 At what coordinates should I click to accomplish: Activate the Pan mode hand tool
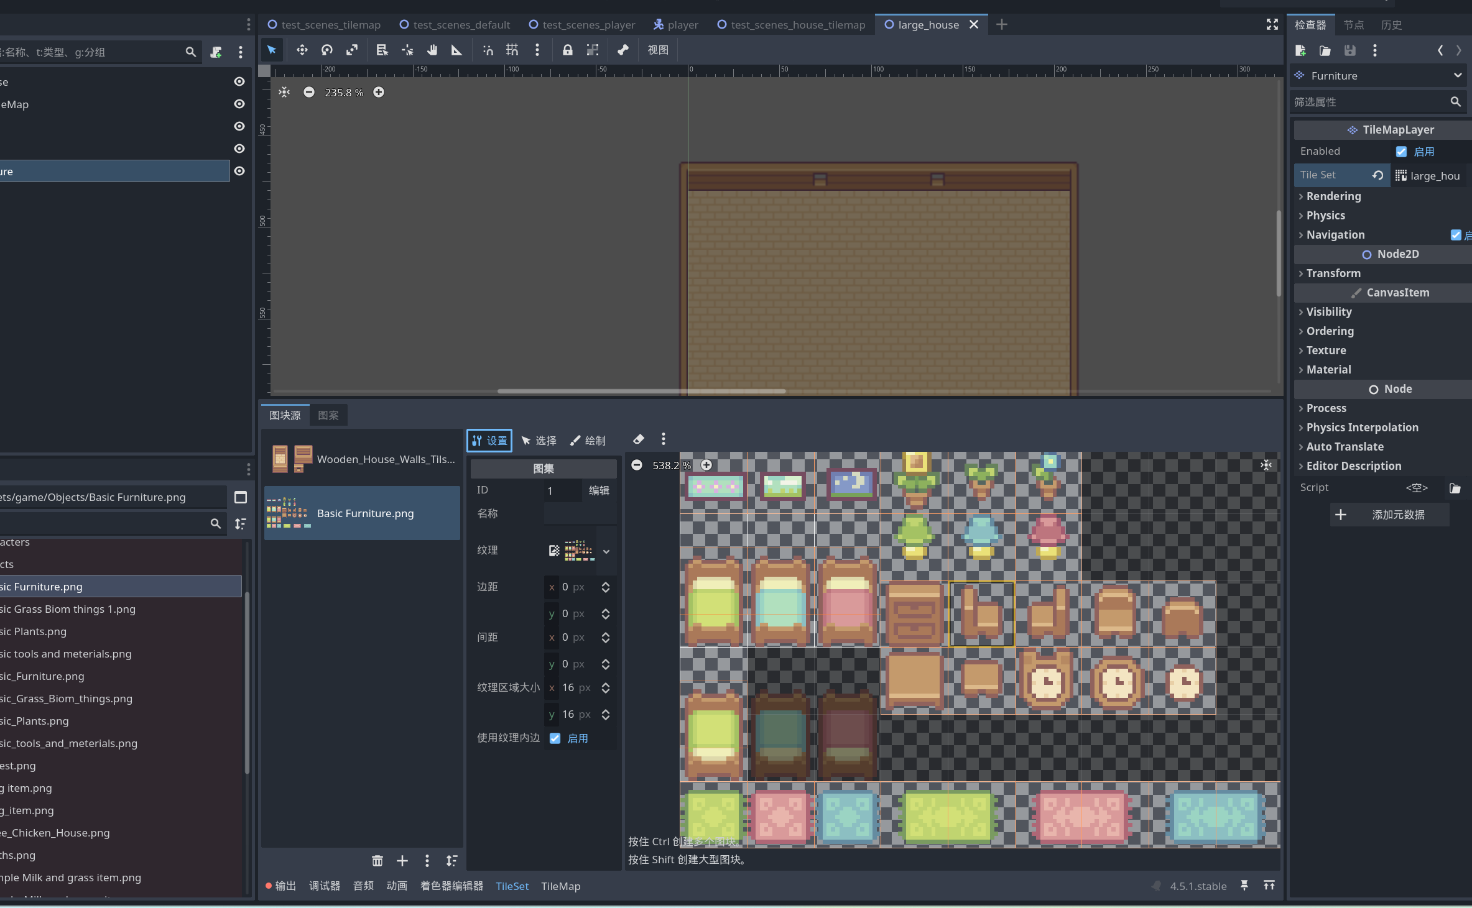tap(432, 50)
